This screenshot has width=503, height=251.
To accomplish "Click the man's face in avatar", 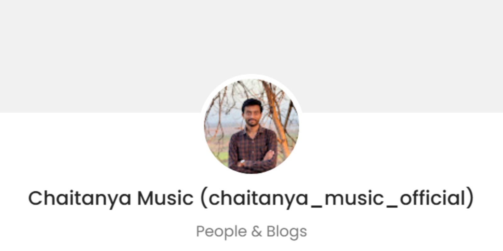I will click(x=252, y=114).
